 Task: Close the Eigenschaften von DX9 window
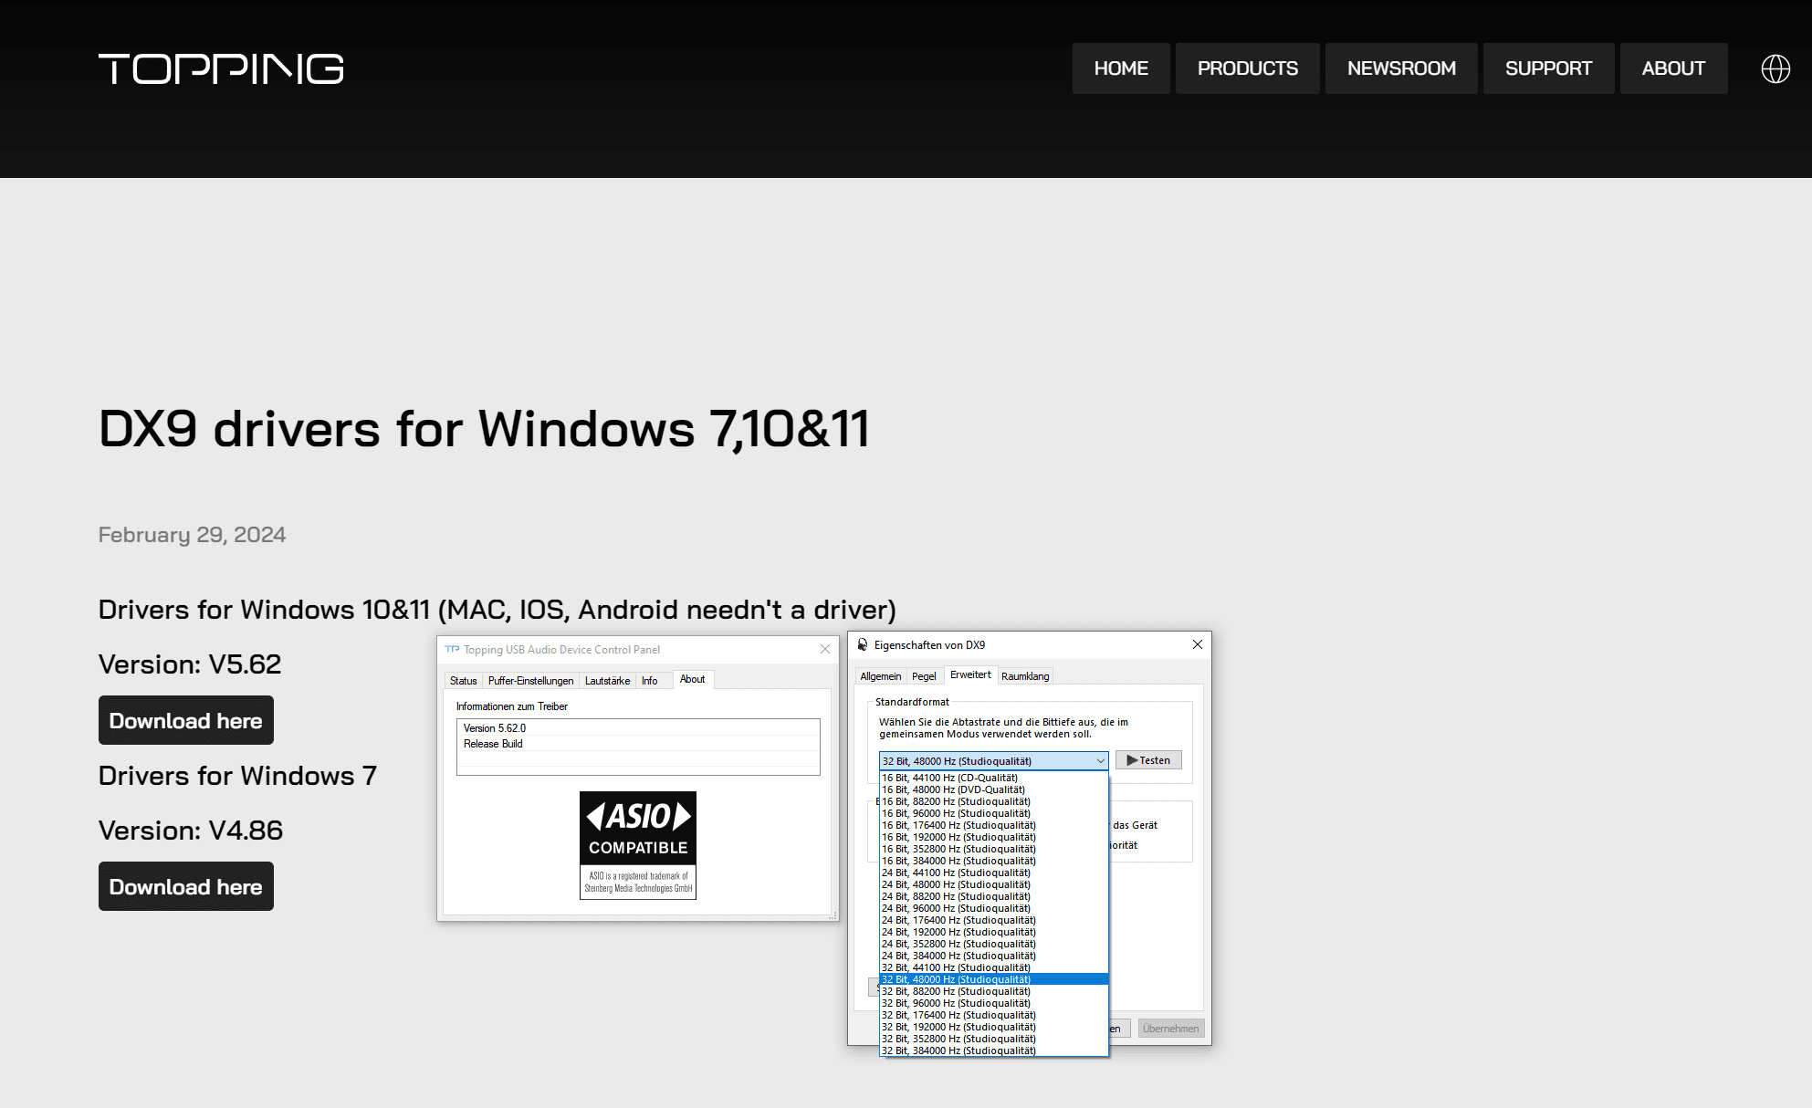1198,644
